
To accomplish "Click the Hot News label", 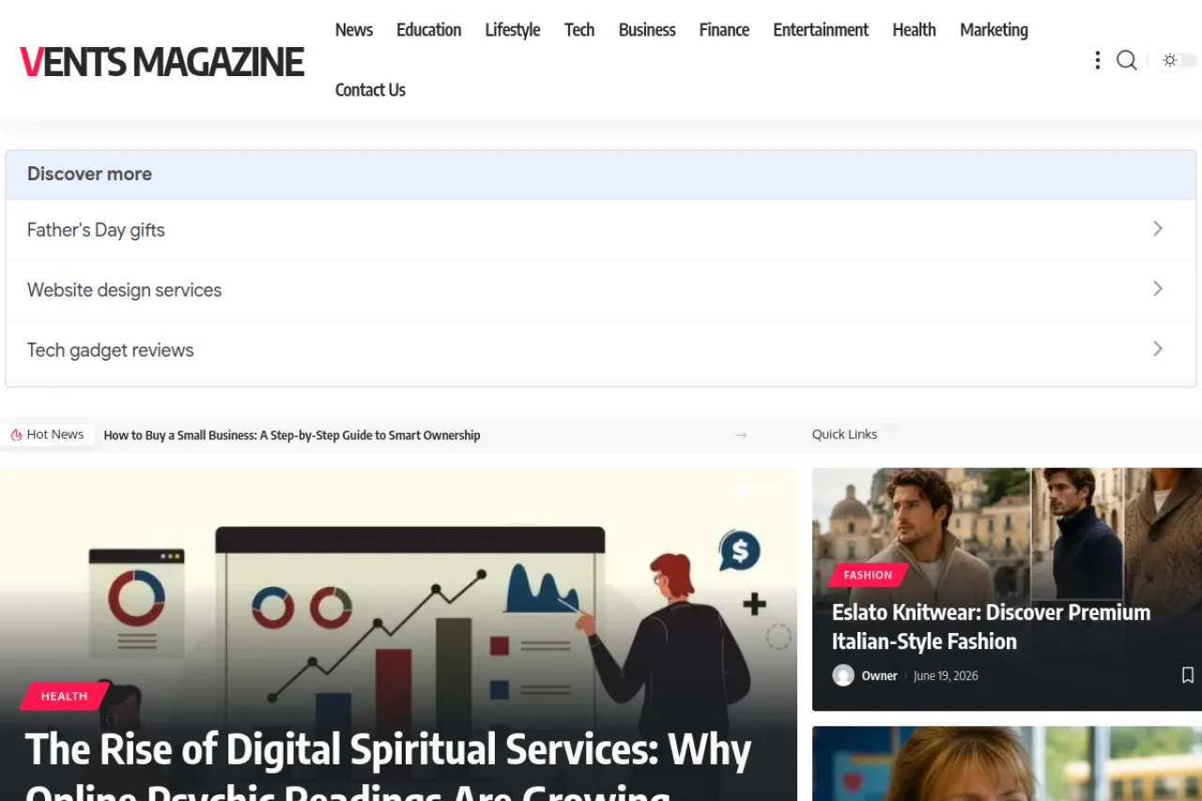I will pyautogui.click(x=55, y=434).
